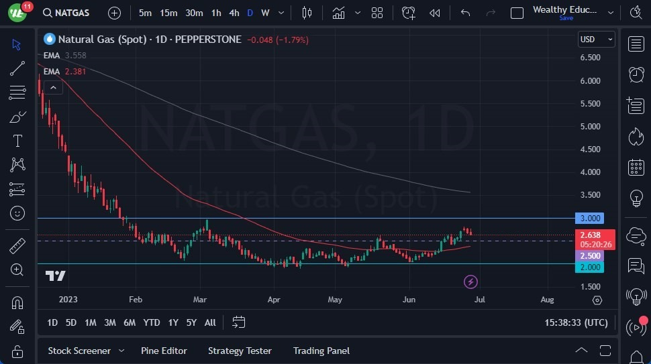Select ruler measure tool
651x364 pixels.
pyautogui.click(x=17, y=246)
